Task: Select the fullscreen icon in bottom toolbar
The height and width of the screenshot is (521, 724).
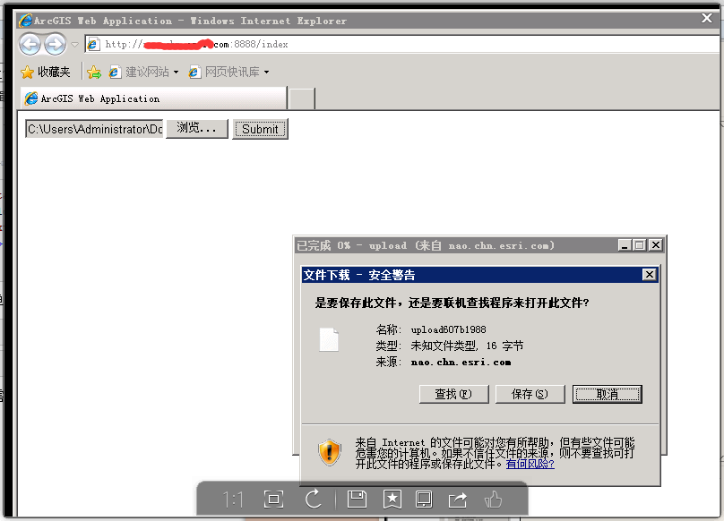Action: (273, 499)
